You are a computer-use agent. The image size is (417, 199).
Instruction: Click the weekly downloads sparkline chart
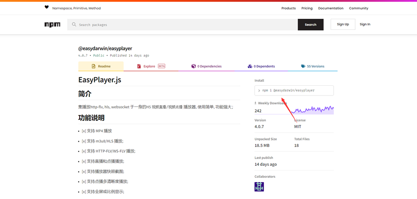(312, 110)
